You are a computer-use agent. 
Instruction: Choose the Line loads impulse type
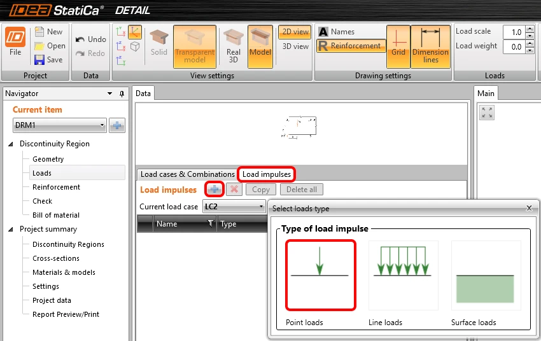tap(403, 275)
